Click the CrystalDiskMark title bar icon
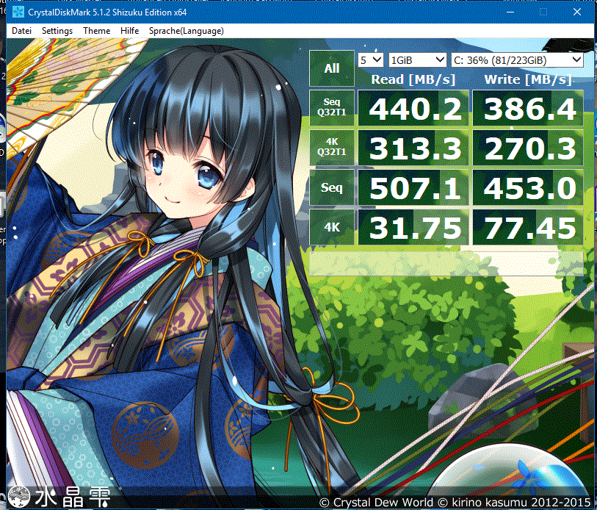The image size is (597, 510). pyautogui.click(x=18, y=12)
